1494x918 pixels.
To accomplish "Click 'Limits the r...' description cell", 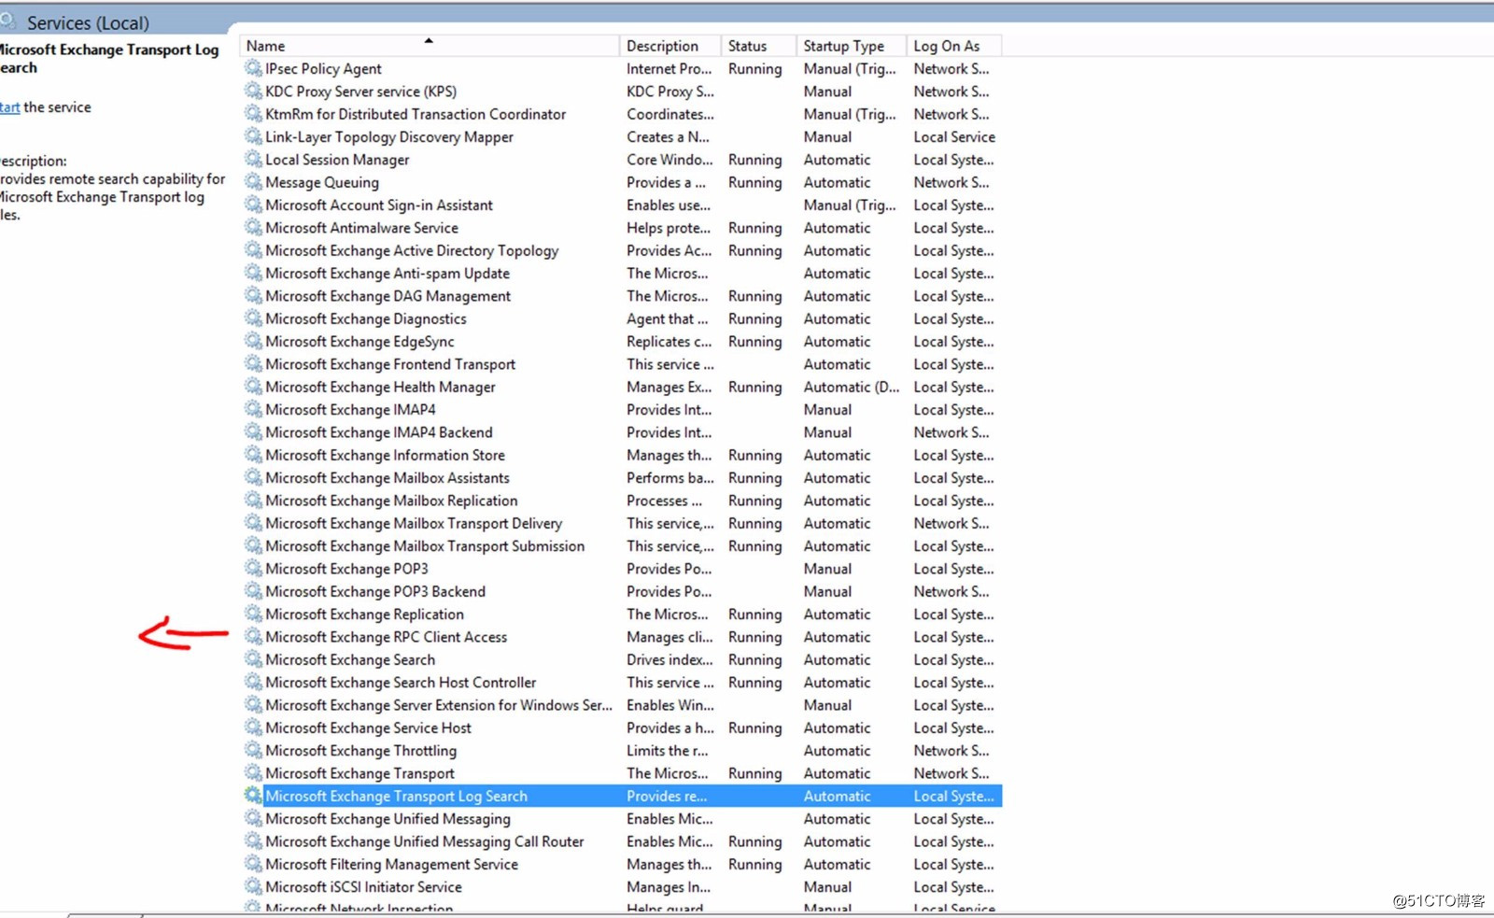I will (x=667, y=750).
